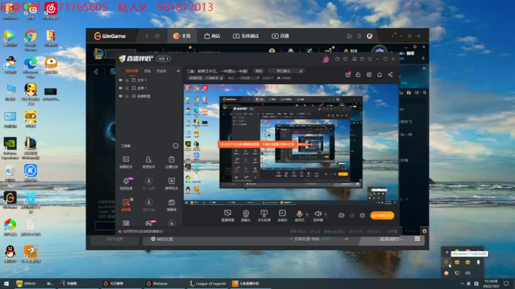The width and height of the screenshot is (515, 289).
Task: Open WeGame download manager icon
Action: pyautogui.click(x=359, y=36)
